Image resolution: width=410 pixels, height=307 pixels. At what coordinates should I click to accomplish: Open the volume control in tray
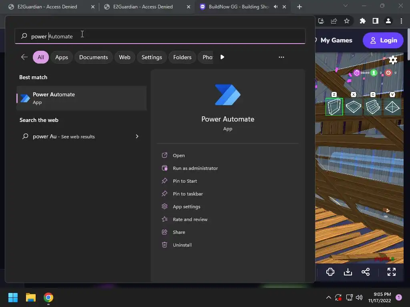click(x=359, y=297)
